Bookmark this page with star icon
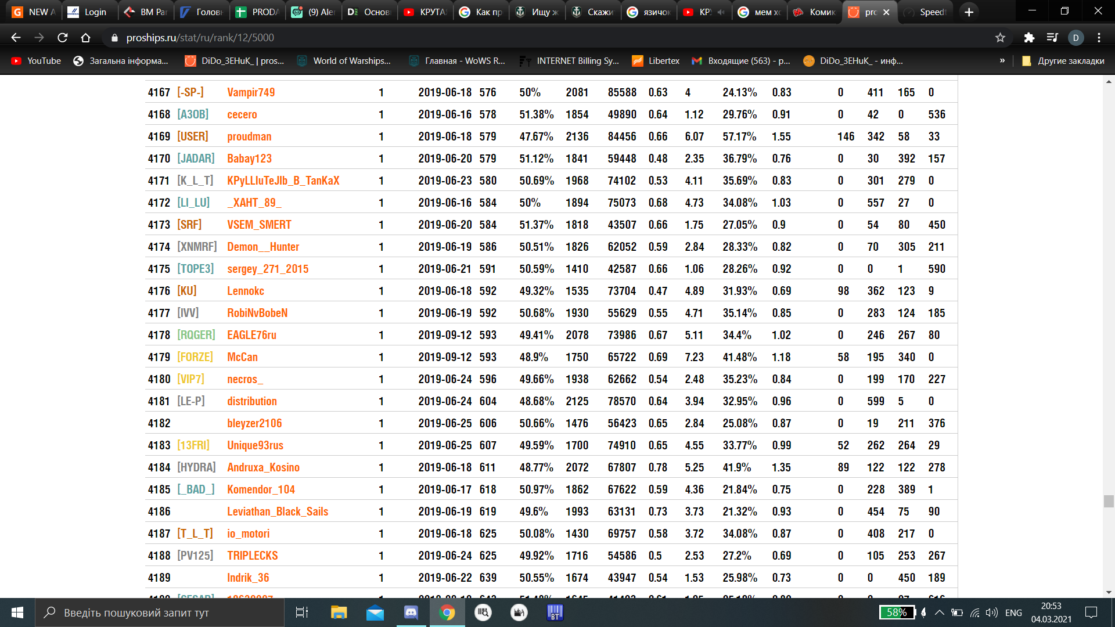Viewport: 1115px width, 627px height. 1000,38
